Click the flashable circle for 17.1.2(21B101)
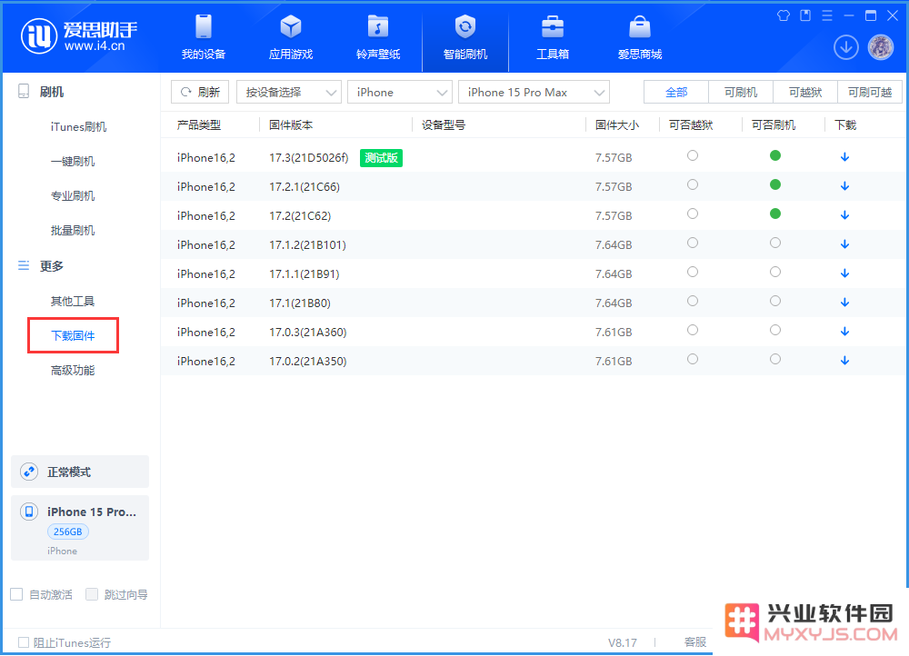 tap(775, 243)
